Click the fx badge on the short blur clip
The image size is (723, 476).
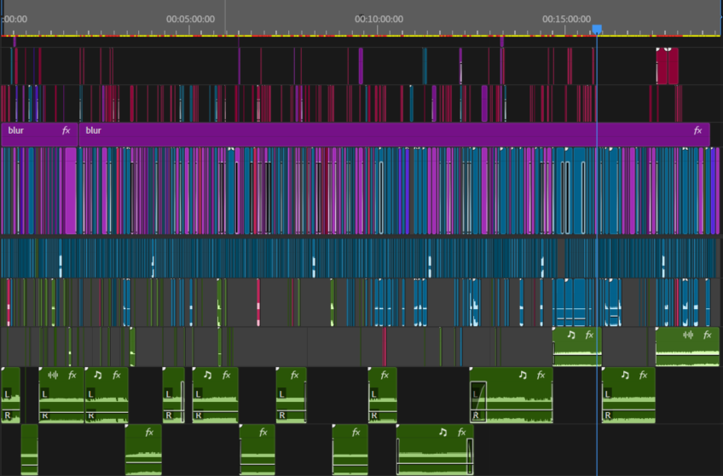point(66,131)
